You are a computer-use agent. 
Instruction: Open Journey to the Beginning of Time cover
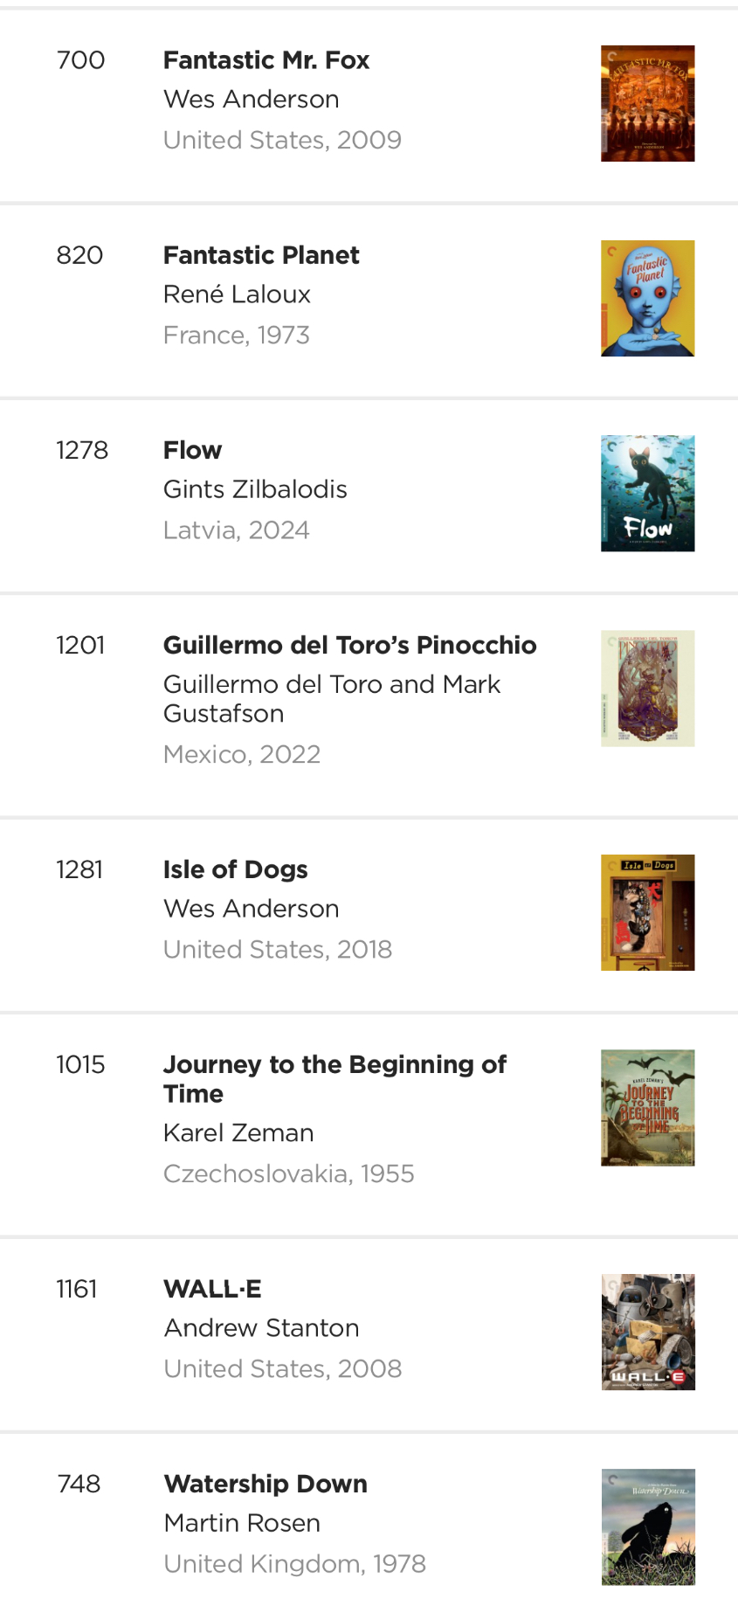click(647, 1108)
